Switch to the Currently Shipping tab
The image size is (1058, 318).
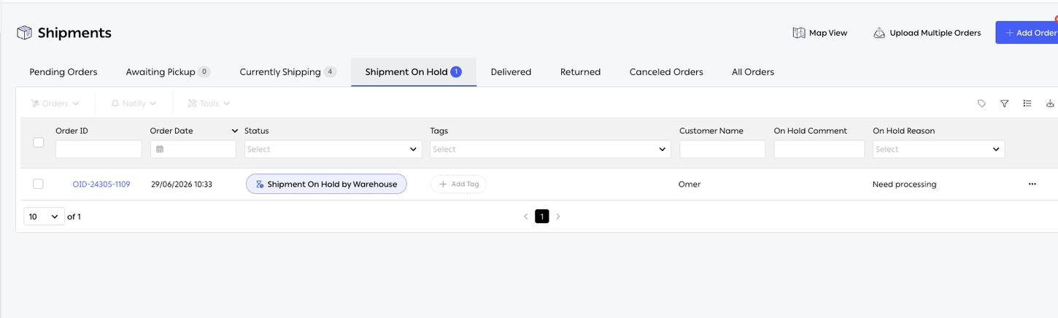click(x=287, y=72)
